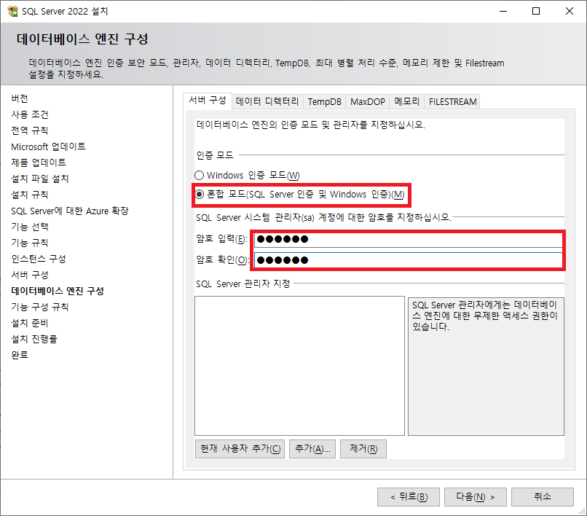Image resolution: width=587 pixels, height=516 pixels.
Task: Click bold 데이터베이스 엔진 구성 sidebar step
Action: click(x=58, y=292)
